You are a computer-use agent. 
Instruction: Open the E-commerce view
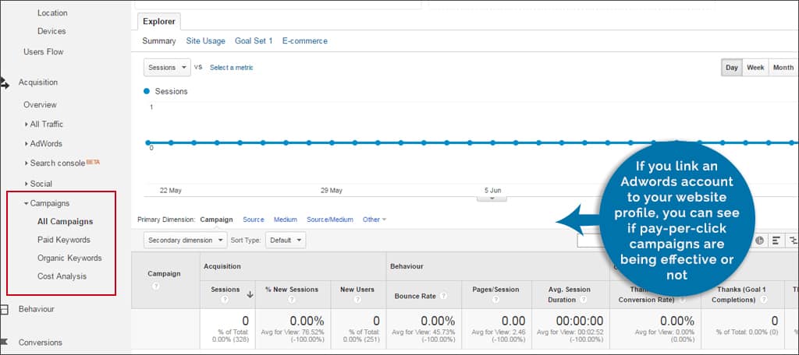coord(305,40)
